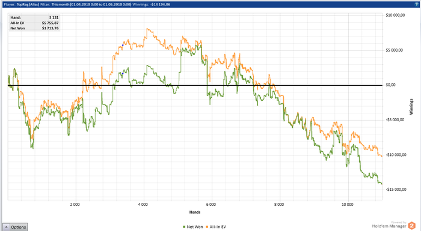Viewport: 421px width, 231px height.
Task: Click the -$15 000,00 axis label
Action: (396, 190)
